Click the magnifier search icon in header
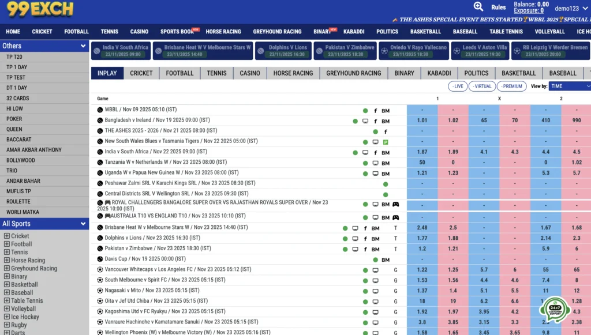Viewport: 591px width, 335px height. pos(478,7)
